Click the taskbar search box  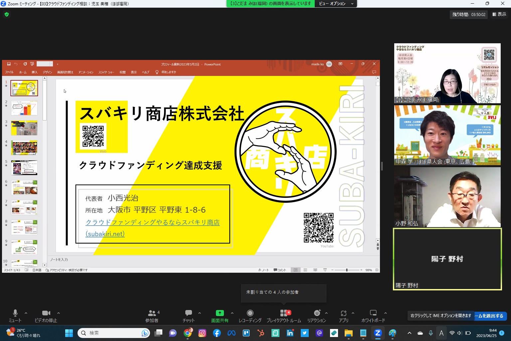(113, 333)
